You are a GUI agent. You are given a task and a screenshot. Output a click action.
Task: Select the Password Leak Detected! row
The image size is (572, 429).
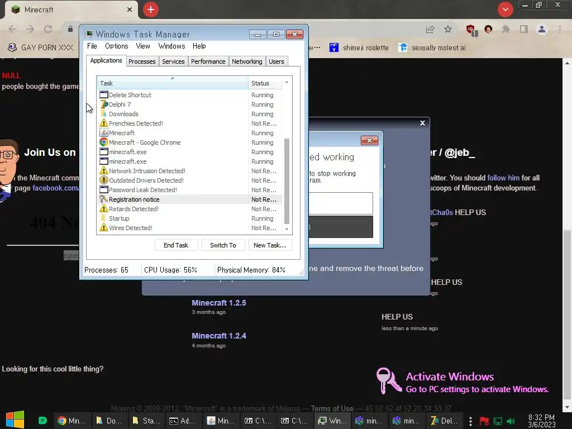(x=189, y=190)
